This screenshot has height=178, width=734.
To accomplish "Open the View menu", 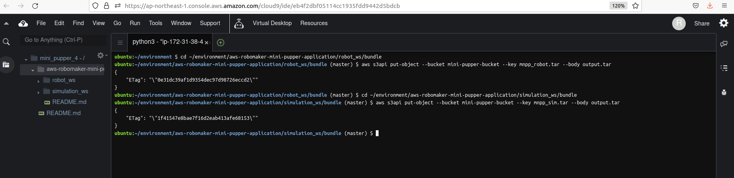I will (x=99, y=23).
